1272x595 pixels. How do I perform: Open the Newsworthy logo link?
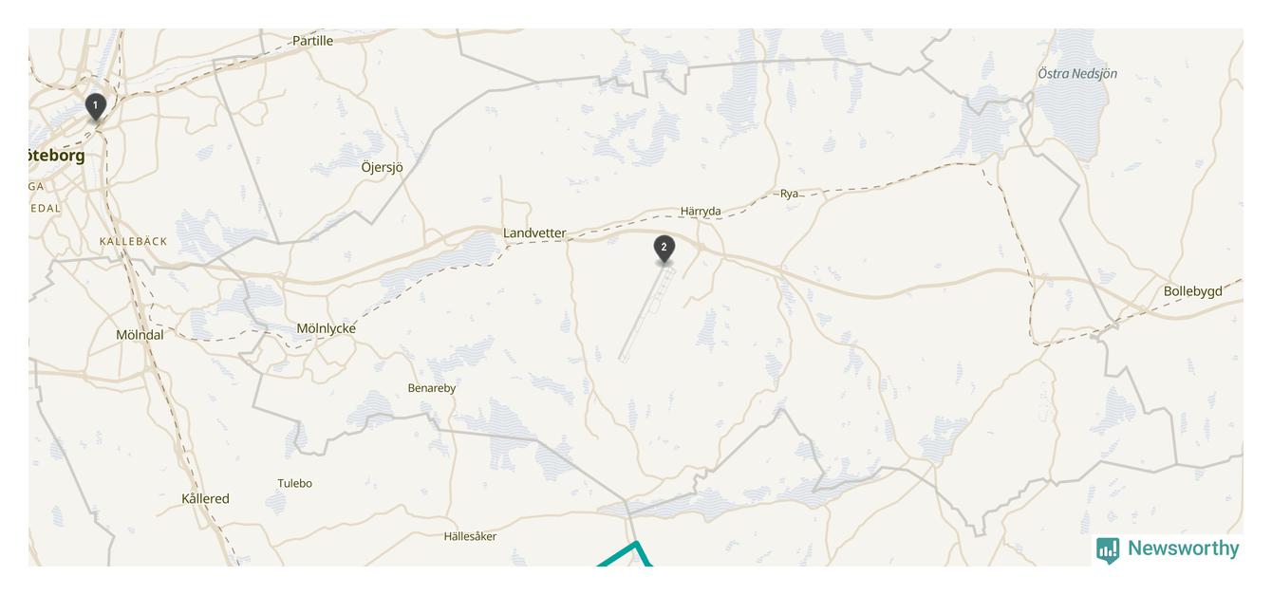pos(1168,549)
